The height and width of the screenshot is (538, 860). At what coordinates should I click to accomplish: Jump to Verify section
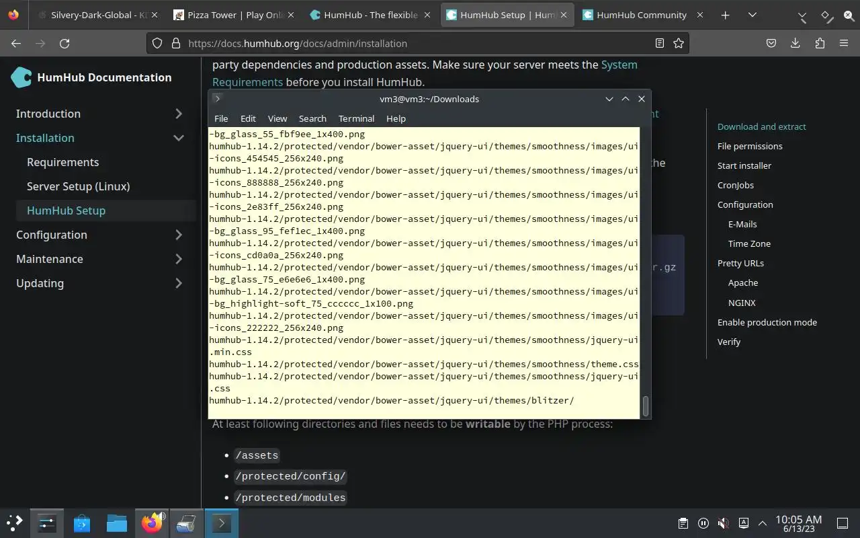click(x=729, y=342)
